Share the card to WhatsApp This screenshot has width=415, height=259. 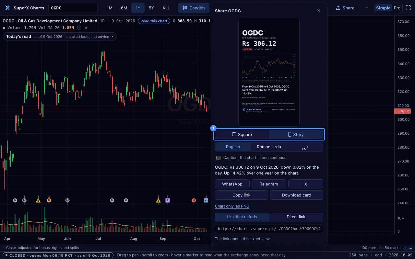click(x=232, y=184)
